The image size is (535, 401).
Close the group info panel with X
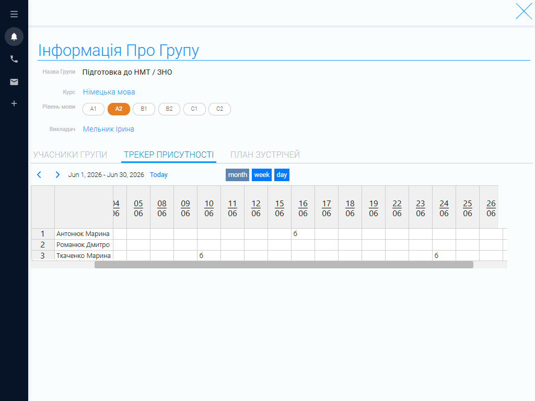click(x=524, y=11)
